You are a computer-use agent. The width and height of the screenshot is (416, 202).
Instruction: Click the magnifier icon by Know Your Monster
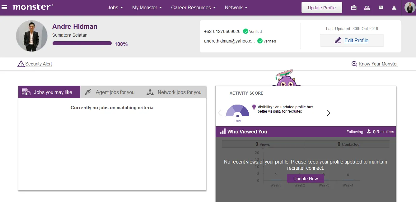354,64
